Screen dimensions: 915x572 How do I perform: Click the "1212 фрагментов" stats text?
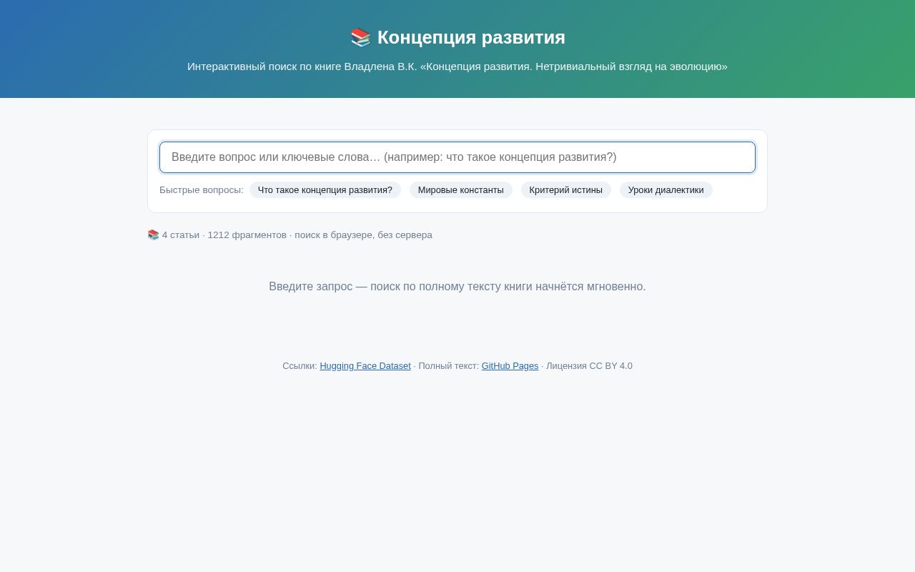(247, 235)
